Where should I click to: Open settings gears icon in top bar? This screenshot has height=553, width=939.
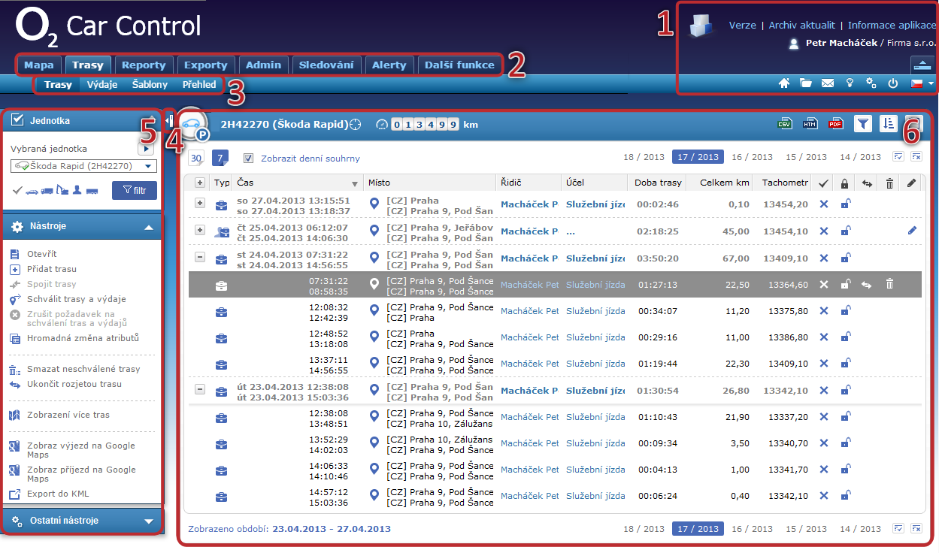[871, 83]
